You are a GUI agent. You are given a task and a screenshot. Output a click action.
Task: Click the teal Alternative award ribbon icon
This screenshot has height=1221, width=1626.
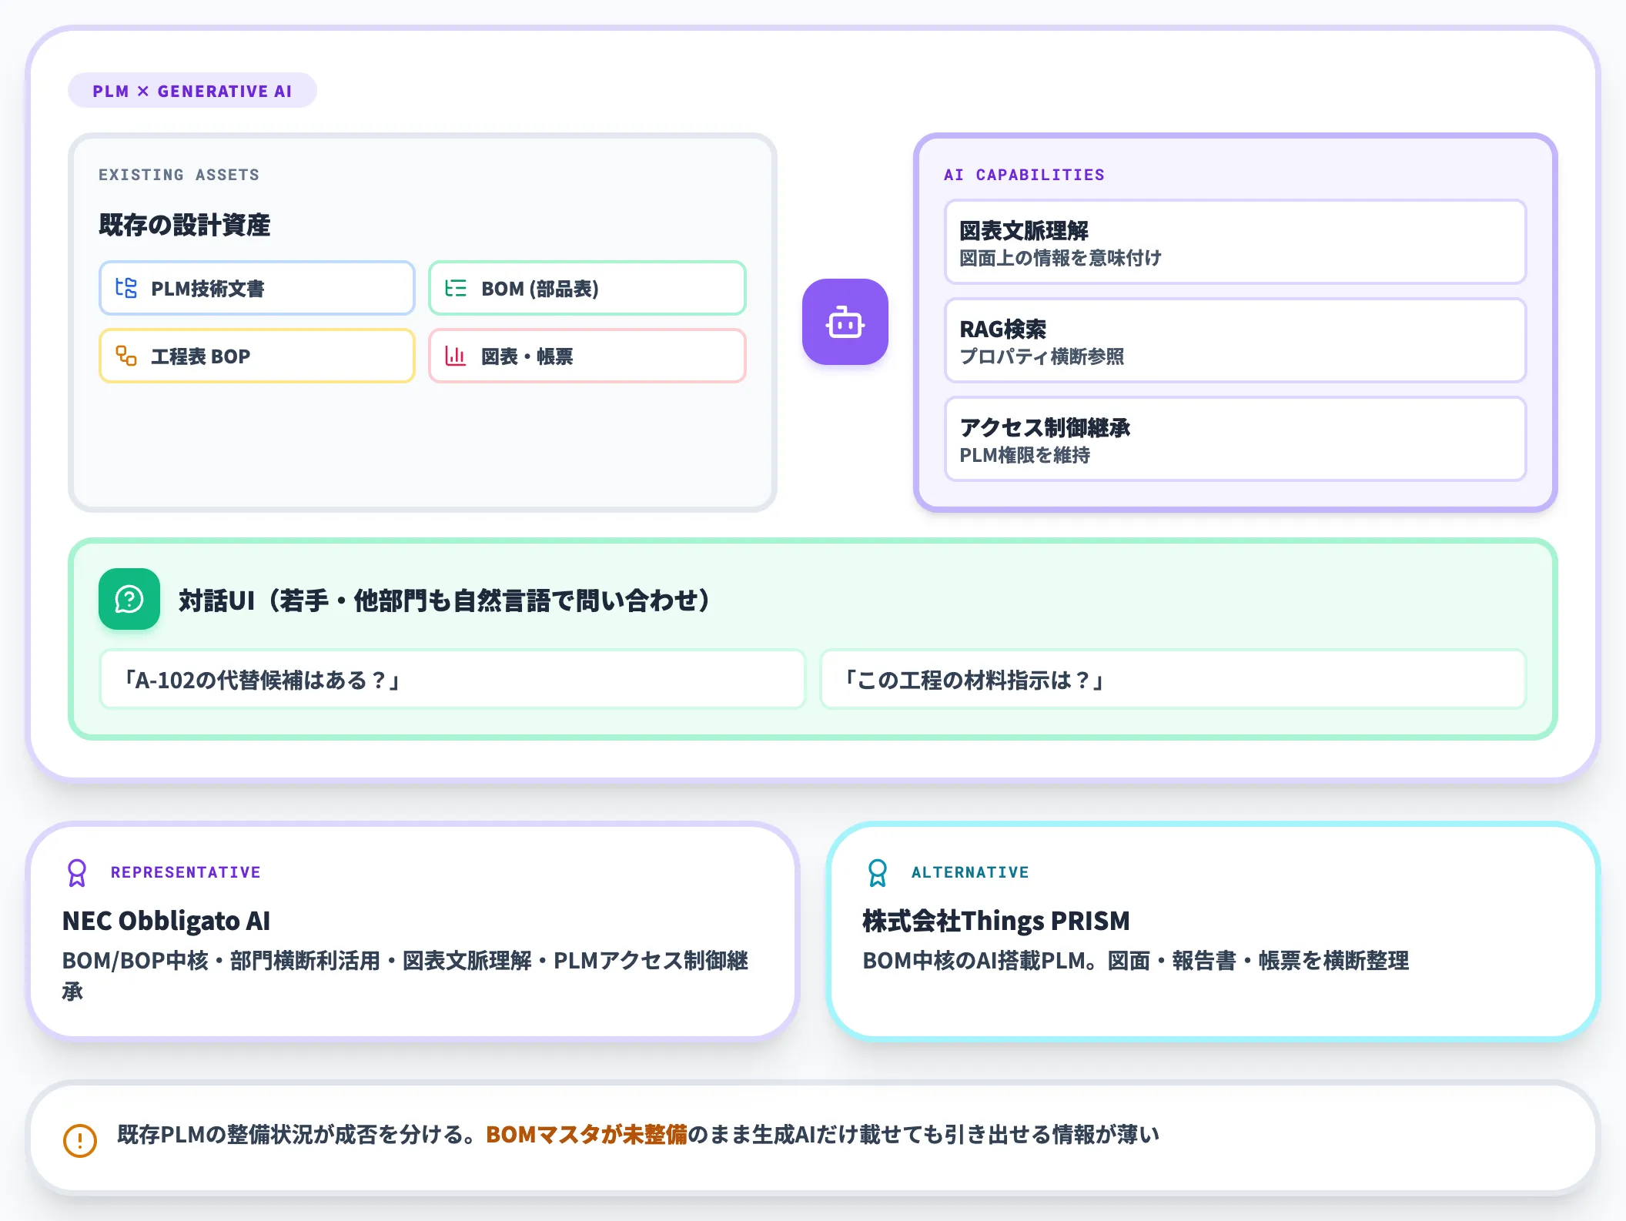tap(878, 873)
